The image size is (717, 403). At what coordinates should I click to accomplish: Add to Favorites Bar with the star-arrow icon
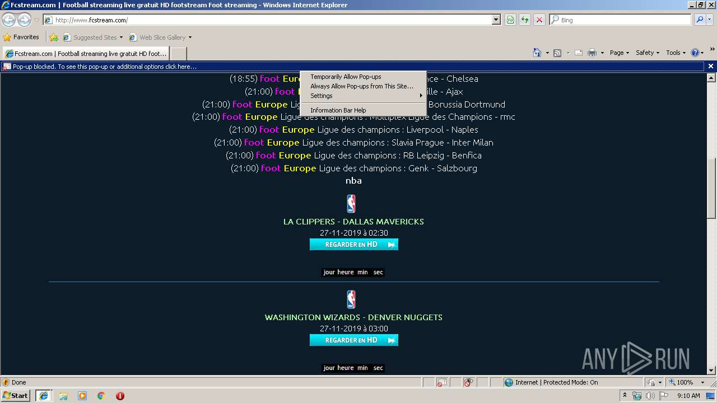pos(54,38)
